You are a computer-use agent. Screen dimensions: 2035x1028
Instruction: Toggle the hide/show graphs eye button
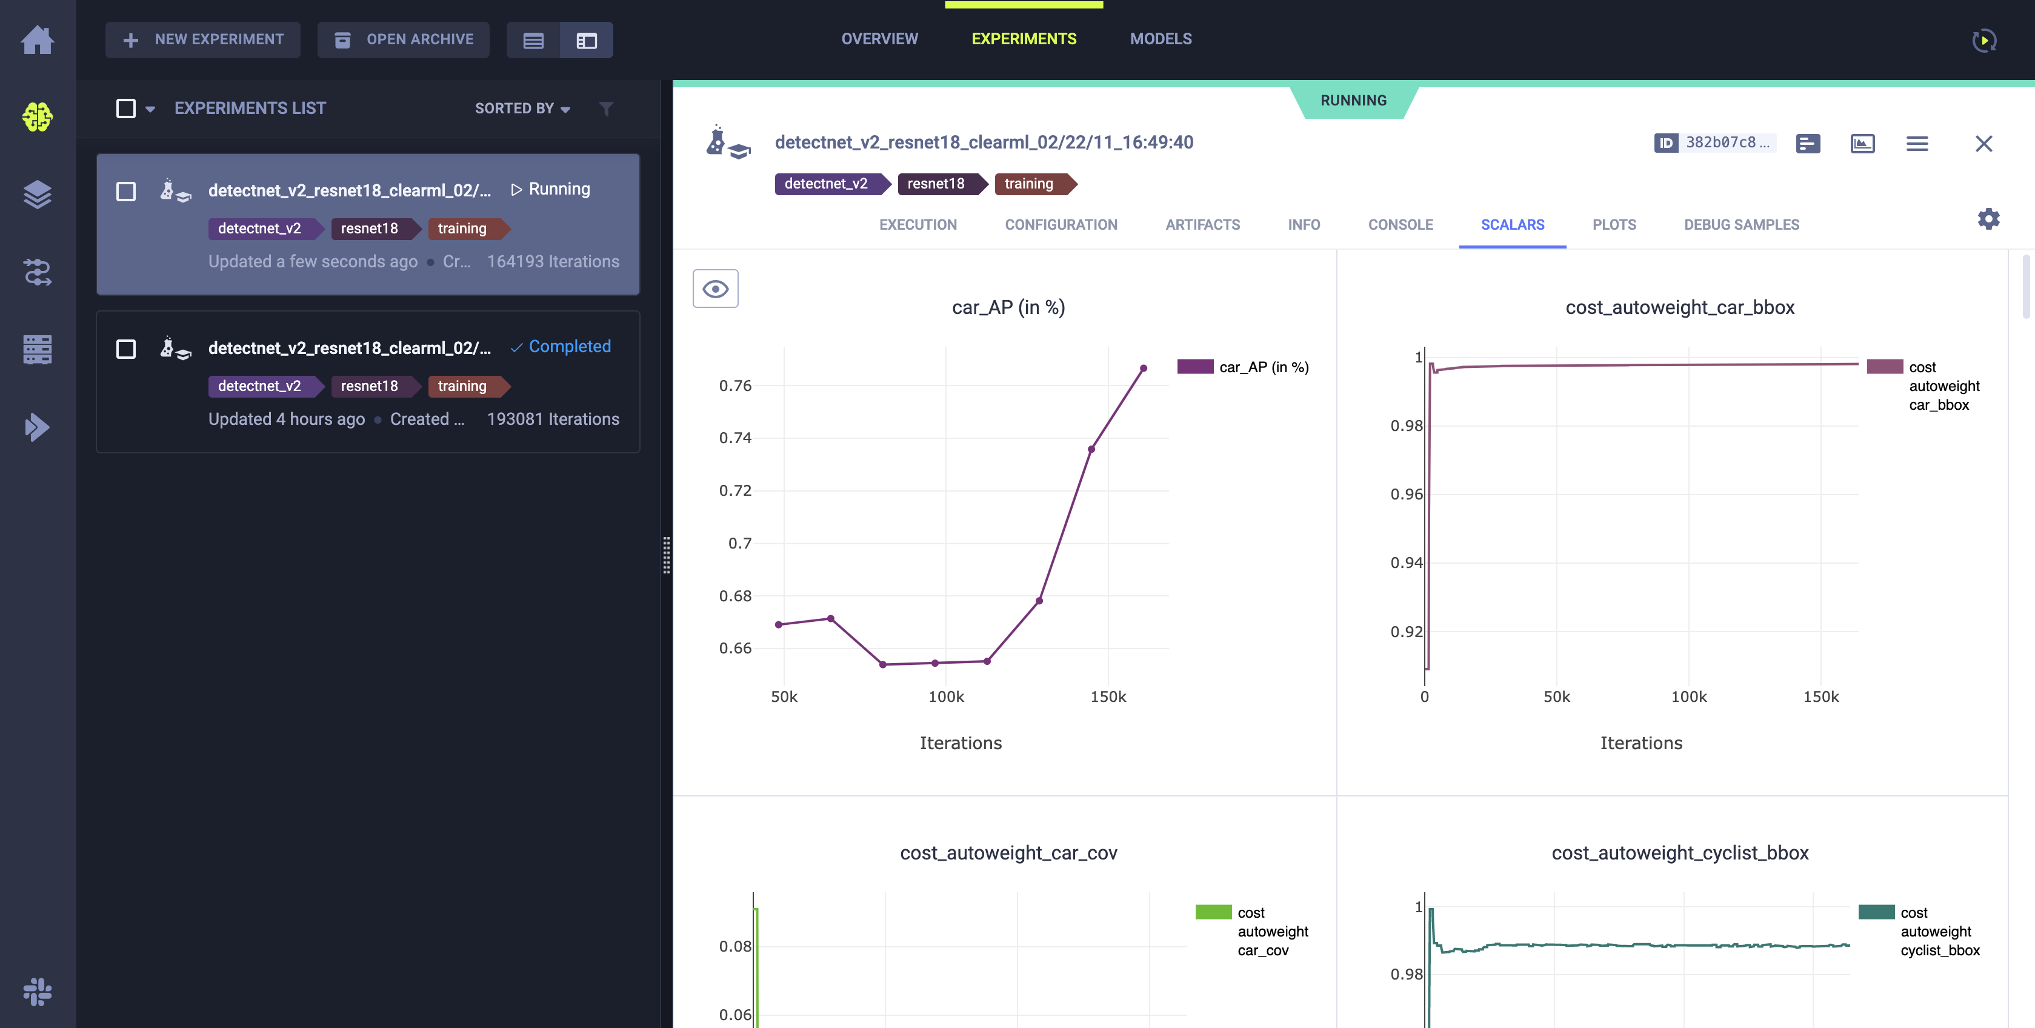[715, 289]
